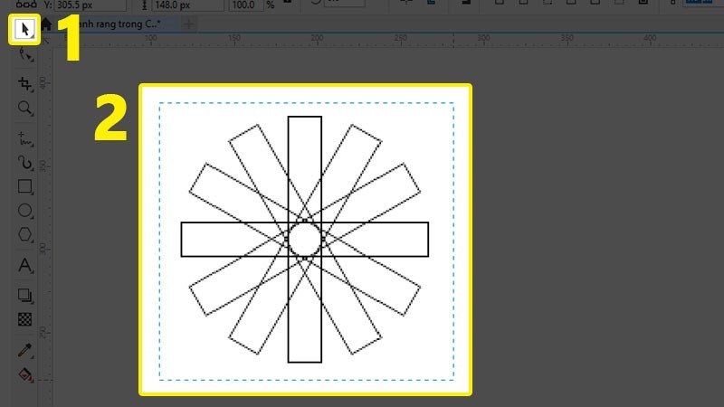Choose the Polygon tool
The width and height of the screenshot is (724, 407).
tap(24, 235)
